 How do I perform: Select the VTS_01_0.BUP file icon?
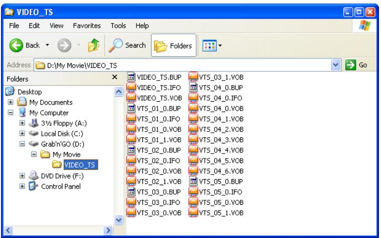[x=132, y=108]
